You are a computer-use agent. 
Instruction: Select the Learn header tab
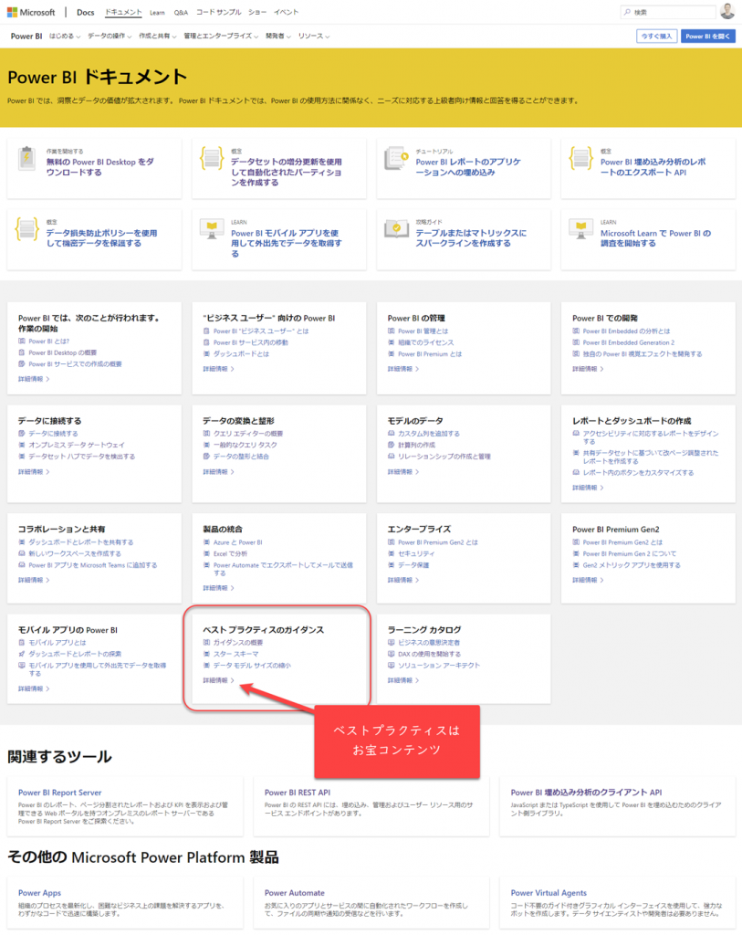[x=157, y=13]
